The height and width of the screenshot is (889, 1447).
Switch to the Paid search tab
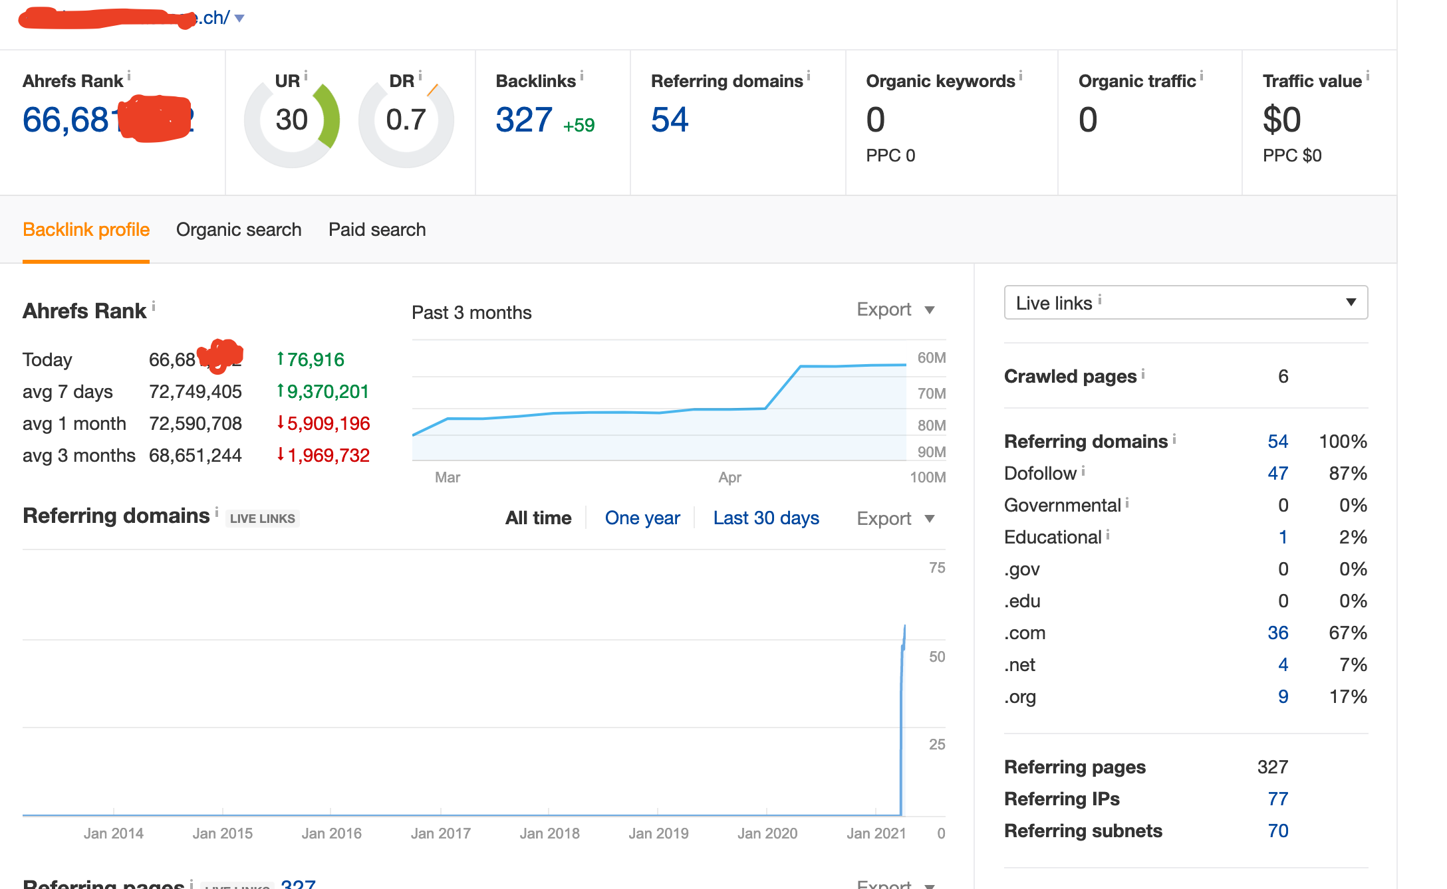tap(377, 230)
